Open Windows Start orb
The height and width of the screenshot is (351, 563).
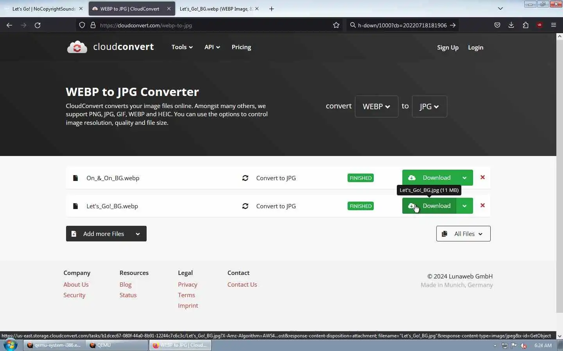click(x=10, y=345)
